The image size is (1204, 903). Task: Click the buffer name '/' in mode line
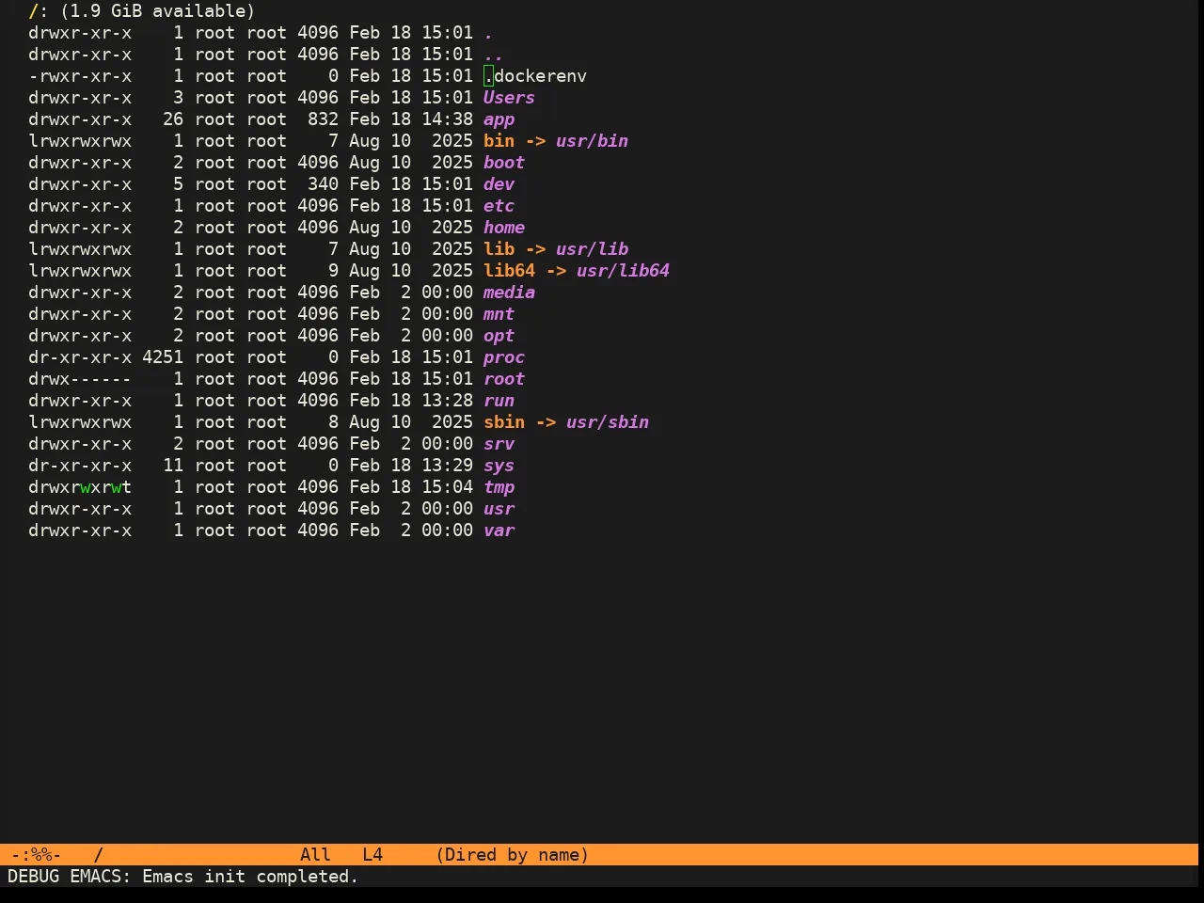pyautogui.click(x=98, y=855)
